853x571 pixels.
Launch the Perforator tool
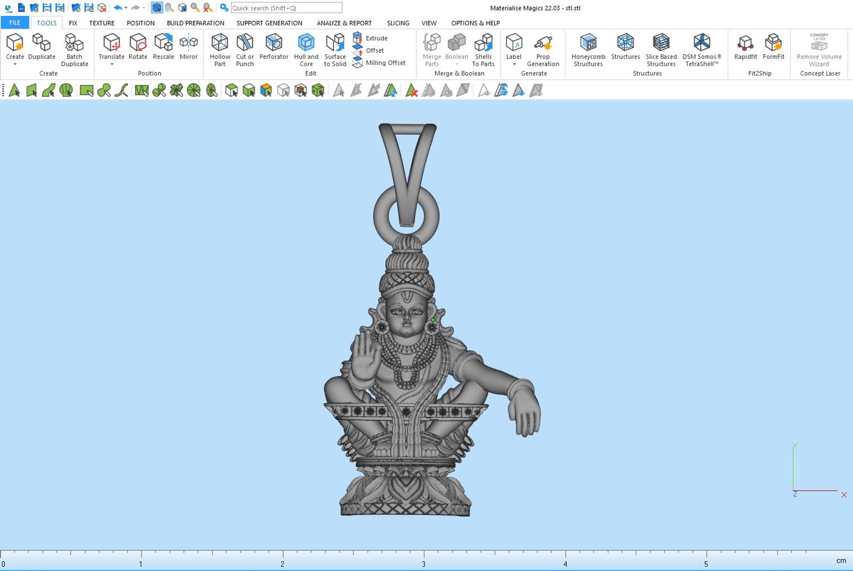tap(274, 47)
